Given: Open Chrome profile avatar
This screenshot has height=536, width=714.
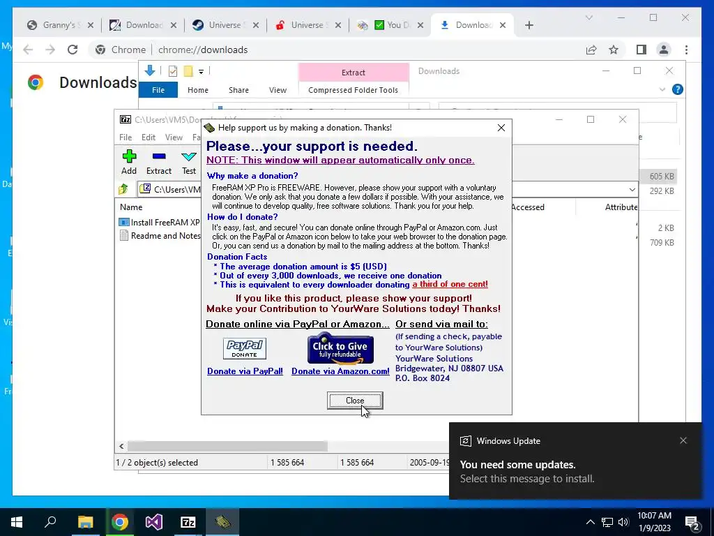Looking at the screenshot, I should (x=664, y=50).
